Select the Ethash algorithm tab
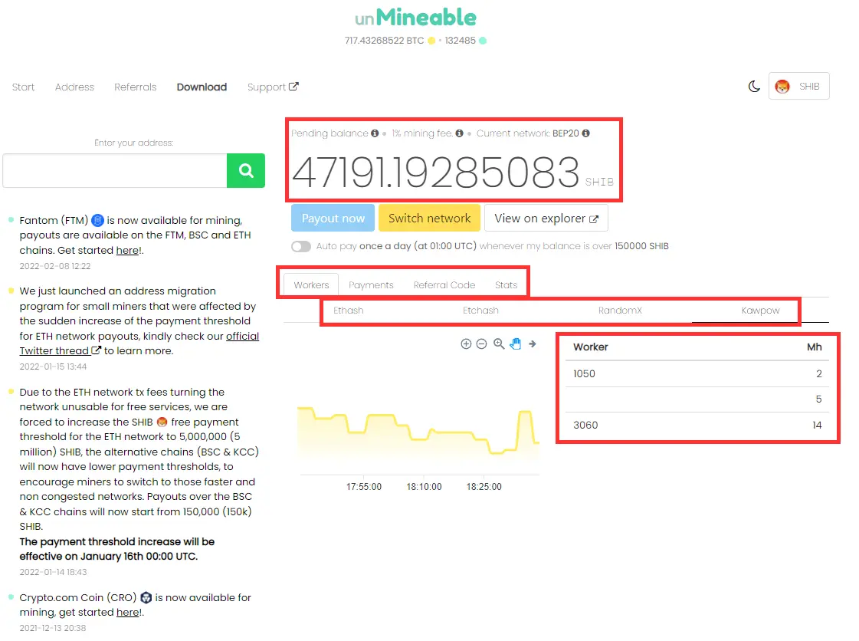The height and width of the screenshot is (641, 859). click(349, 311)
